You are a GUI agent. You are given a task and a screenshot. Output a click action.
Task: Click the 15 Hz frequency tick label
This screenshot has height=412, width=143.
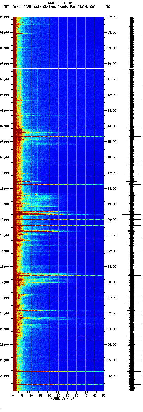pos(40,396)
